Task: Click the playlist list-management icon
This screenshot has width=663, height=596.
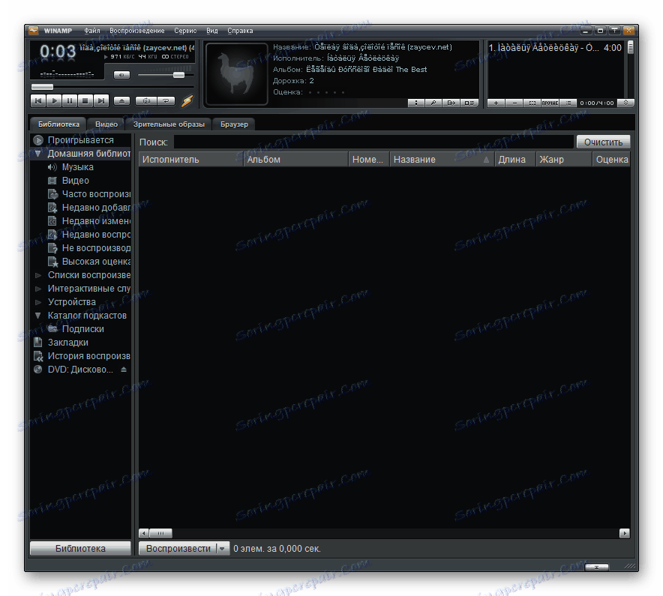Action: (568, 103)
